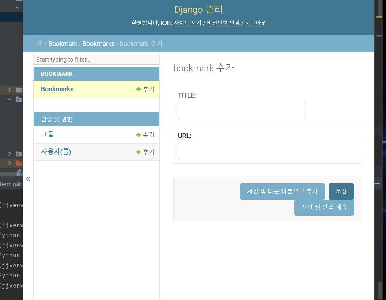
Task: Click 추가 text beside Bookmarks
Action: click(x=149, y=89)
